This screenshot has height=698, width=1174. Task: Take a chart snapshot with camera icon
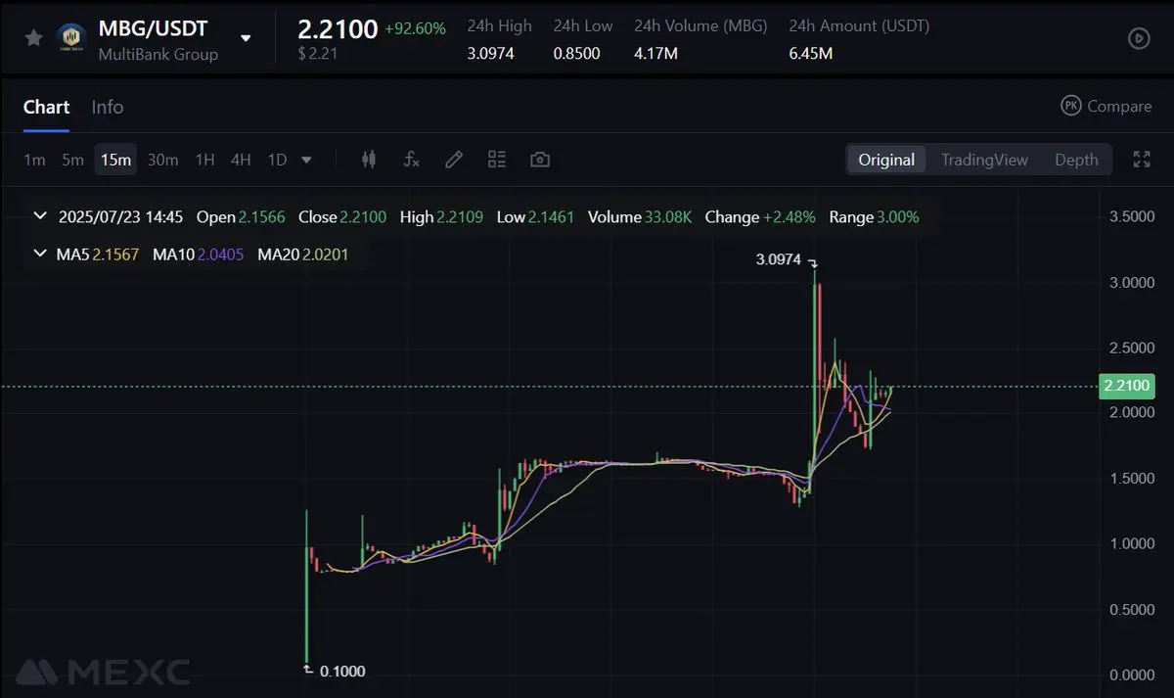click(539, 160)
